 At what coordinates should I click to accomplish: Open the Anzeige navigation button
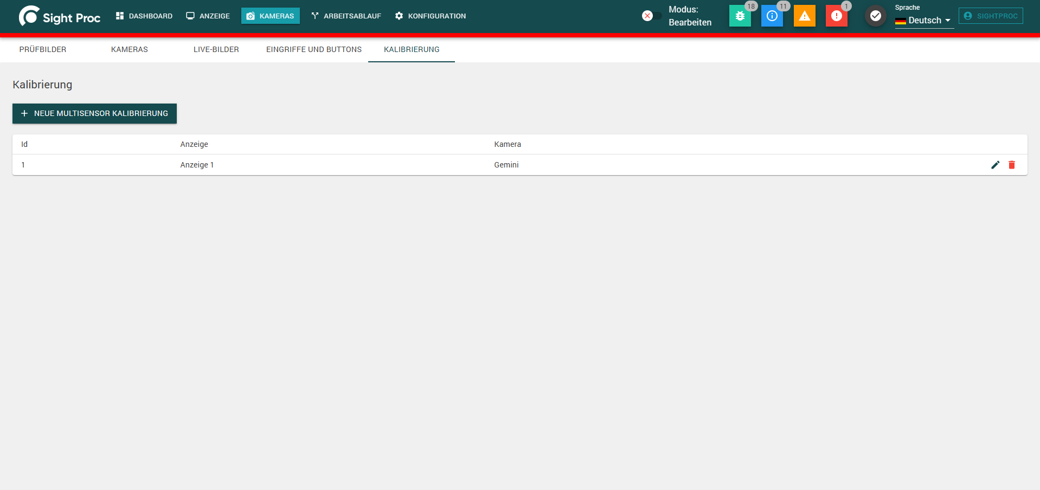pyautogui.click(x=208, y=16)
